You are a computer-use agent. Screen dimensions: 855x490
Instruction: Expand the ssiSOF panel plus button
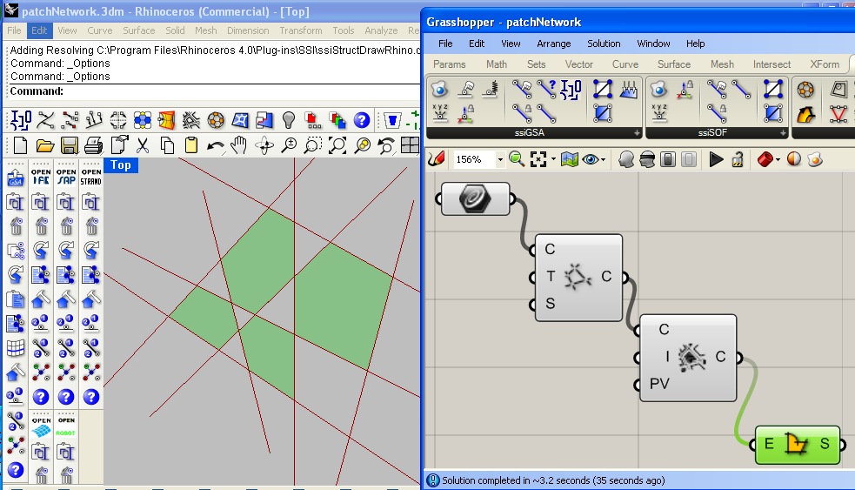(783, 132)
